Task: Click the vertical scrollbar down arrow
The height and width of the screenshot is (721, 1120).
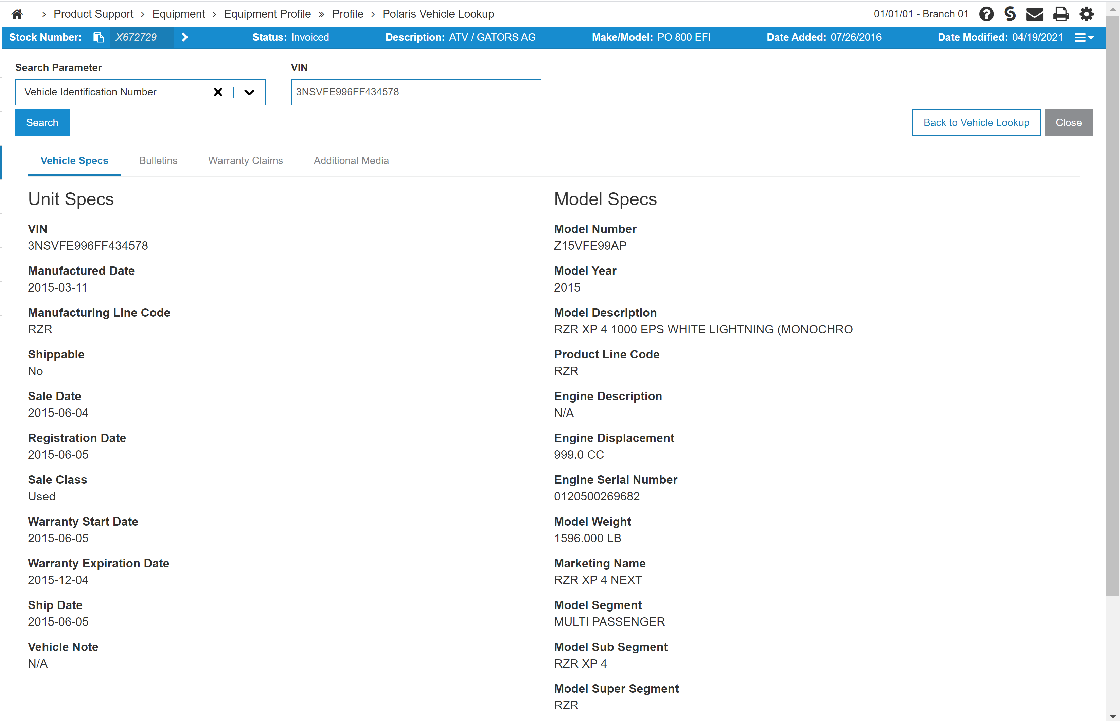Action: 1113,716
